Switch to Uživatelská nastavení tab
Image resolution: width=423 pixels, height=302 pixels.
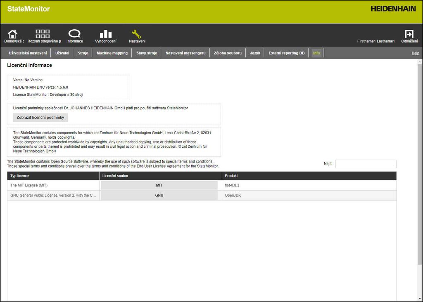(28, 53)
